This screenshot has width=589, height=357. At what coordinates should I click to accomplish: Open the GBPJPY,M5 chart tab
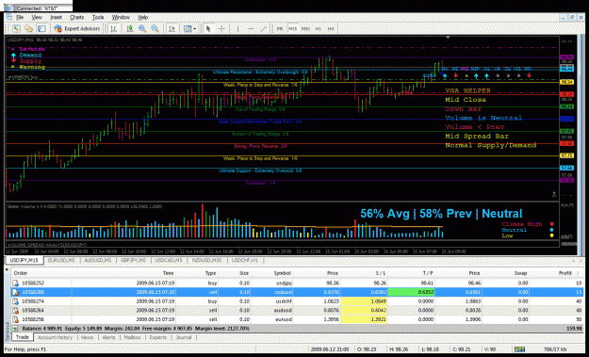[134, 260]
